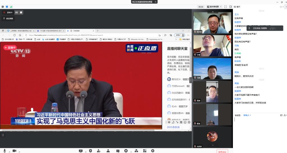The width and height of the screenshot is (287, 153).
Task: Open the invite participants icon
Action: click(x=99, y=151)
